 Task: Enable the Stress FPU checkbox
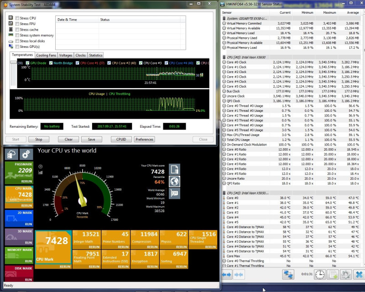17,24
